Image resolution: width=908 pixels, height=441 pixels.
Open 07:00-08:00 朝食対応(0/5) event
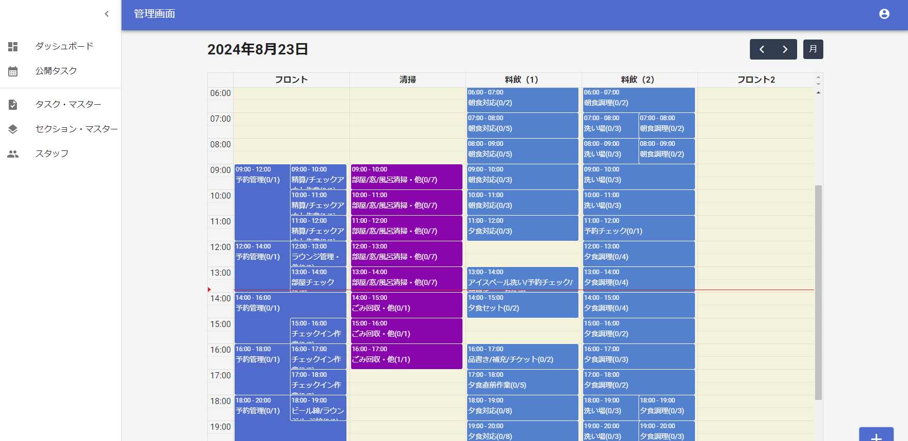click(x=523, y=126)
